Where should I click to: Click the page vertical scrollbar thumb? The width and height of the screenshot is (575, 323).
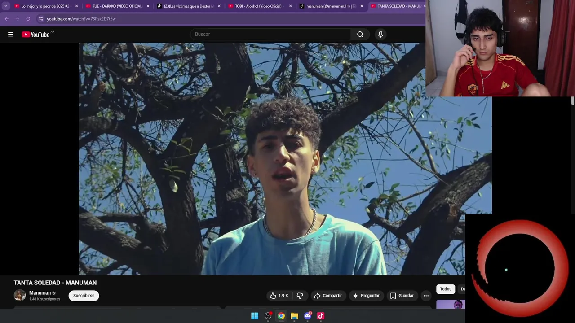(573, 101)
